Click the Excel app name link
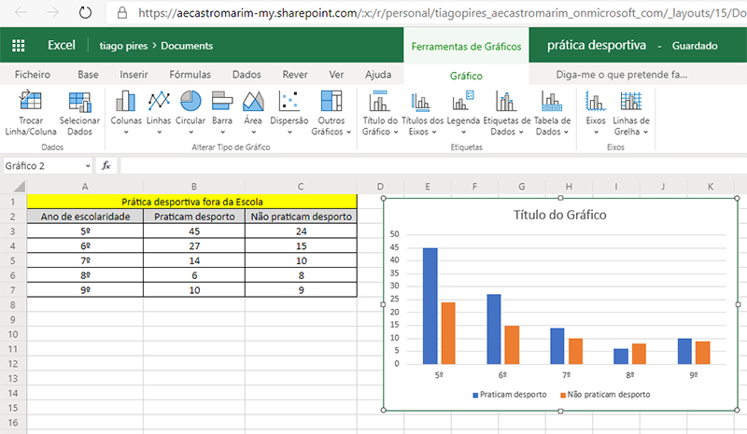Screen dimensions: 747x434 point(62,45)
